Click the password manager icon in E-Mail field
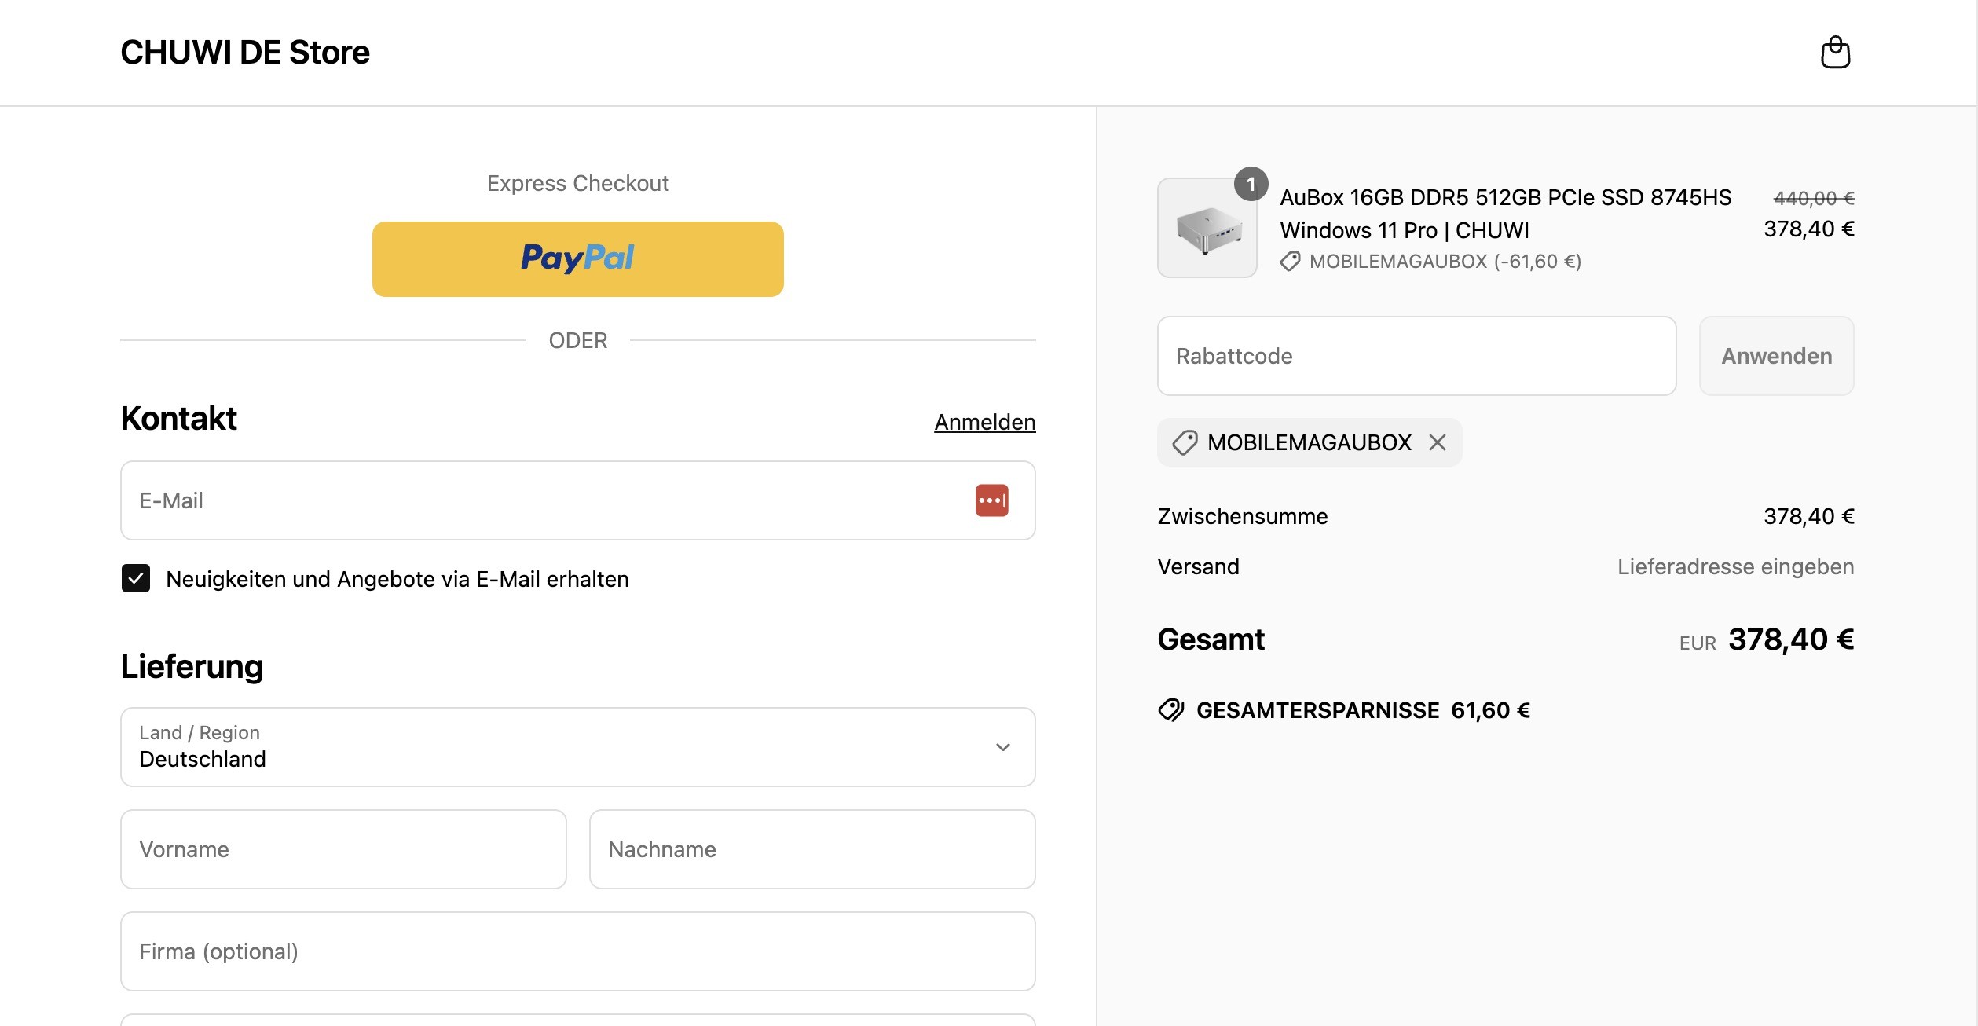1978x1026 pixels. tap(991, 500)
